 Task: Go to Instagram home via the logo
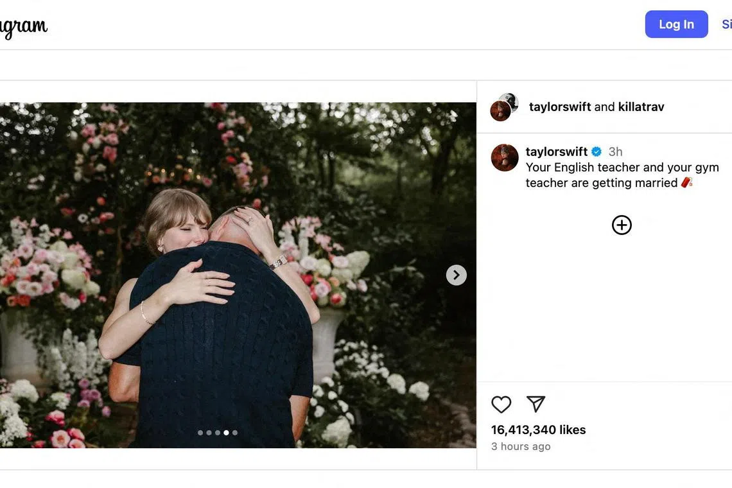(x=24, y=27)
